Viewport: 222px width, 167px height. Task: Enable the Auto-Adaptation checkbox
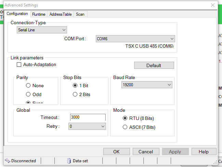tap(19, 65)
